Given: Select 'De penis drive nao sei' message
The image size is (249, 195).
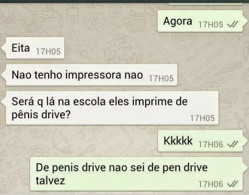Looking at the screenshot, I should pyautogui.click(x=136, y=174).
